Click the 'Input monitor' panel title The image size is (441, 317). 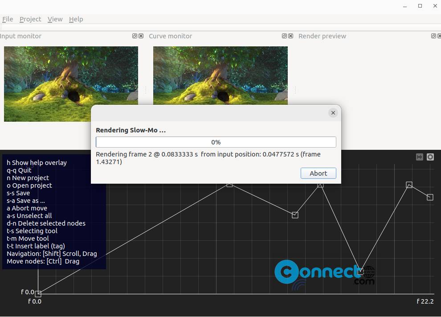(x=20, y=36)
